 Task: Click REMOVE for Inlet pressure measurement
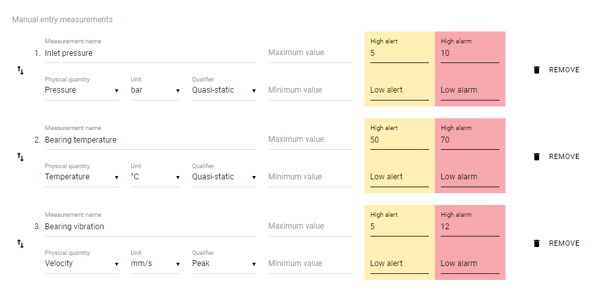[x=564, y=70]
